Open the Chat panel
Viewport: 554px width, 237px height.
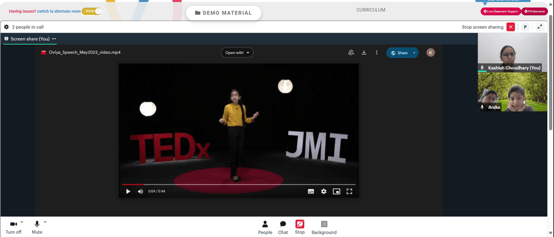tap(283, 228)
